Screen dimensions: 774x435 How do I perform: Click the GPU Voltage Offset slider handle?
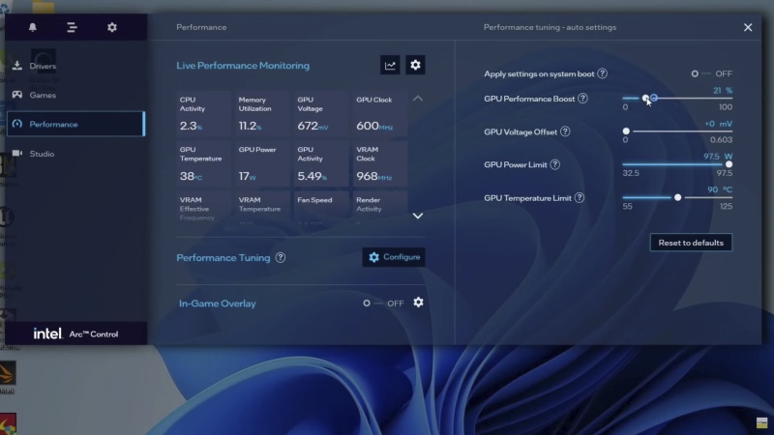coord(626,131)
